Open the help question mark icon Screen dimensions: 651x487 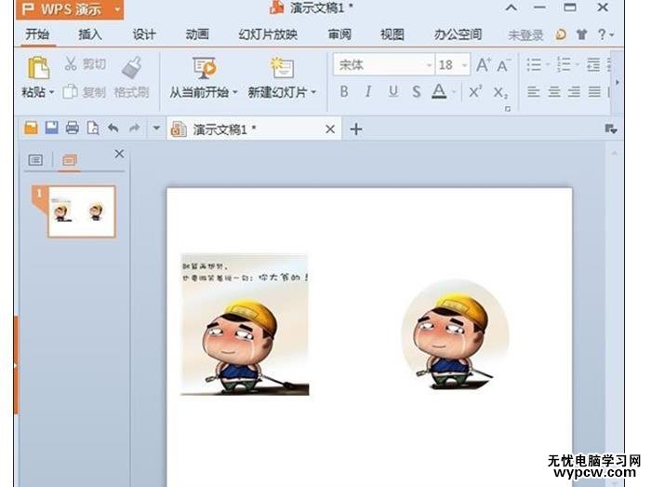(602, 34)
